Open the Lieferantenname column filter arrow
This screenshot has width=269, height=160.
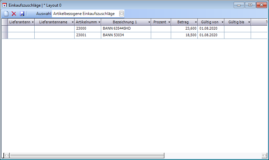[72, 22]
